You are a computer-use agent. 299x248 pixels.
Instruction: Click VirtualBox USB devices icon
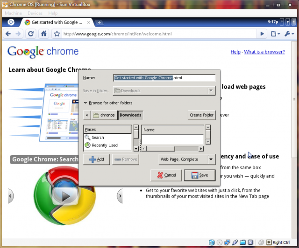(x=235, y=242)
